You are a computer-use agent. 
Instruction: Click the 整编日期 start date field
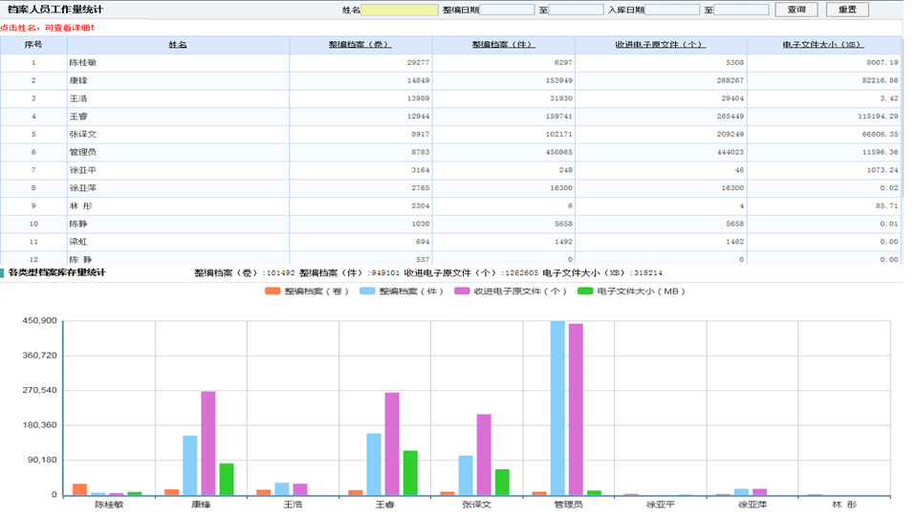tap(507, 10)
